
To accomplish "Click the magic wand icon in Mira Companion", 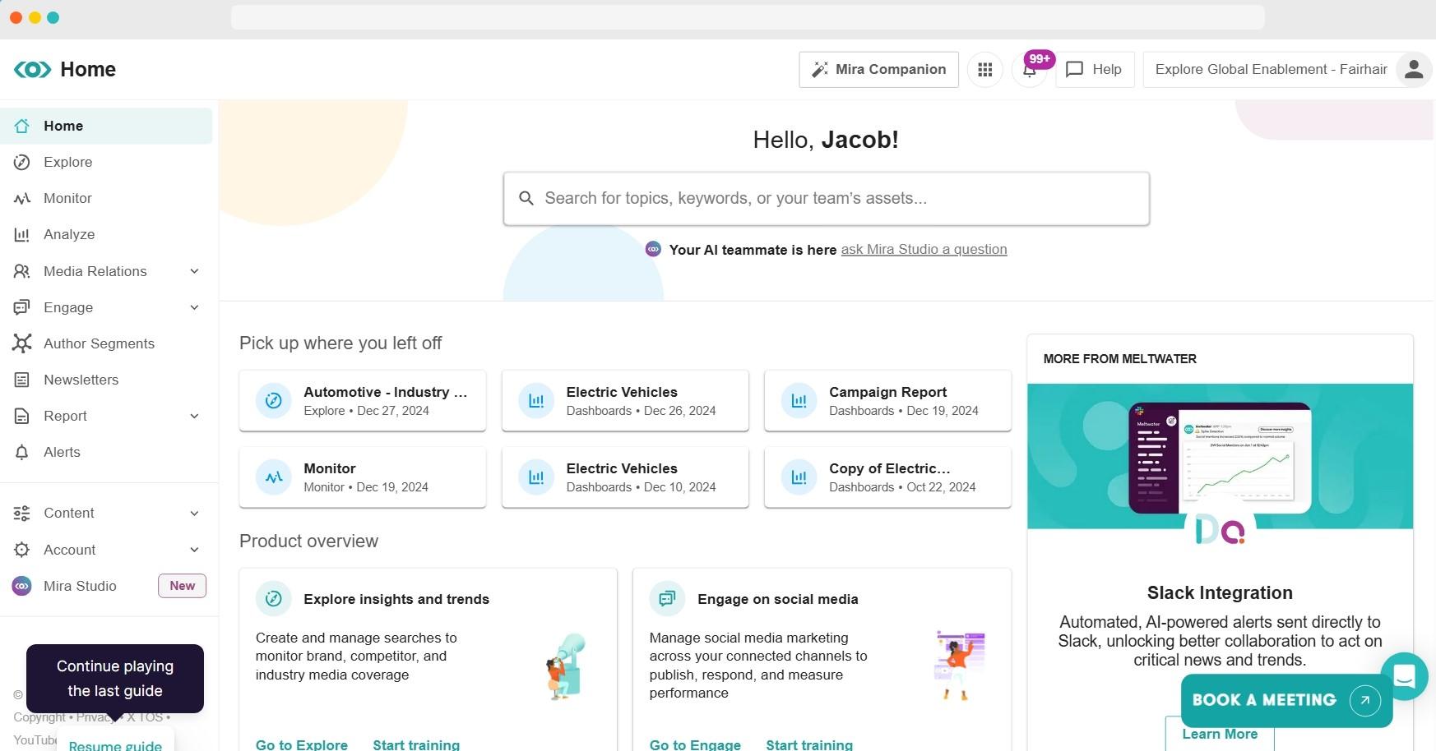I will [x=819, y=70].
